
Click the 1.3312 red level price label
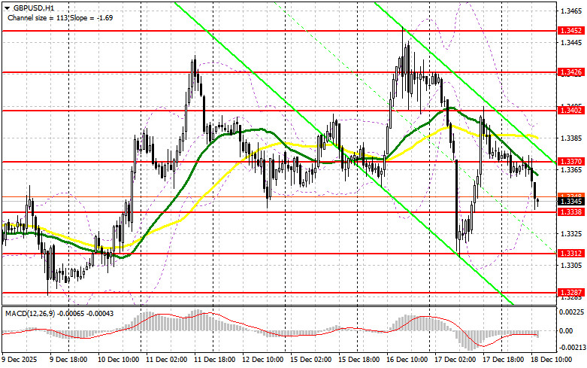tap(571, 254)
